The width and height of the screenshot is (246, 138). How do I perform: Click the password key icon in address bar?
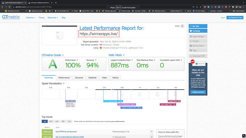pos(194,7)
